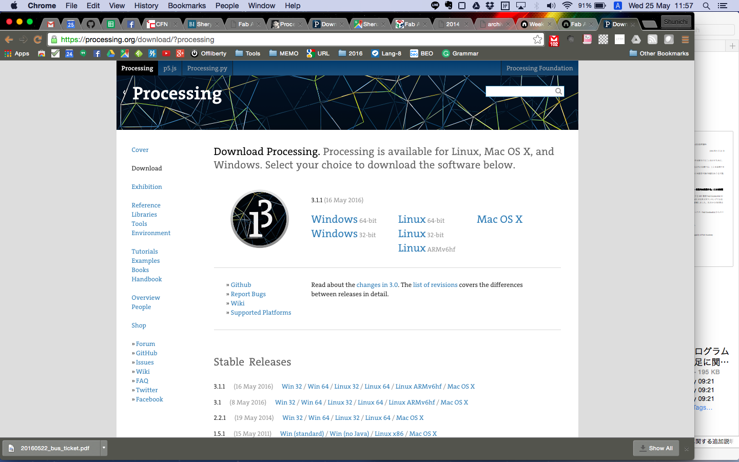Open the 20160522_bus_ticket.pdf download
The width and height of the screenshot is (739, 462).
point(51,448)
